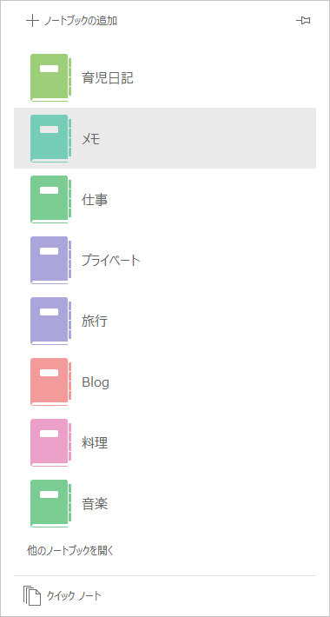Click the purple プライベート notebook icon
The image size is (330, 617).
[51, 260]
